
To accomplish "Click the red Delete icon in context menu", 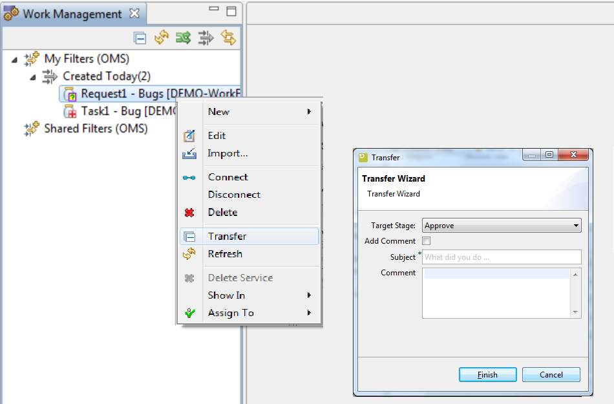I will (189, 213).
